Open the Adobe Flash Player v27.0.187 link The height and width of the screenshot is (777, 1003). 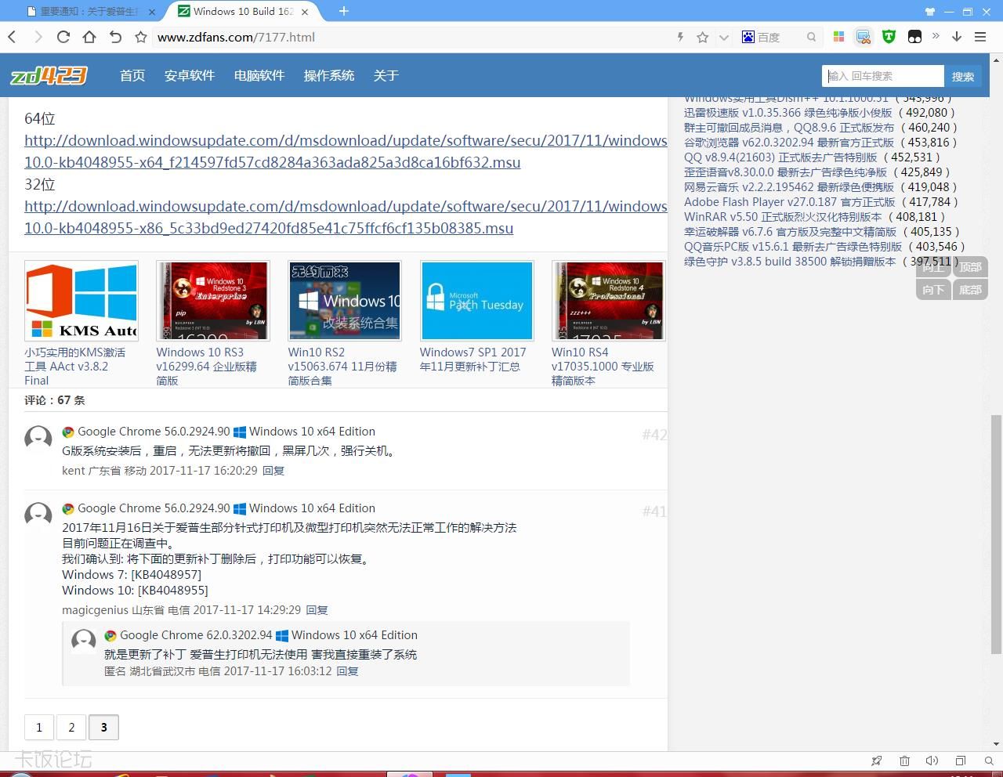pyautogui.click(x=789, y=201)
